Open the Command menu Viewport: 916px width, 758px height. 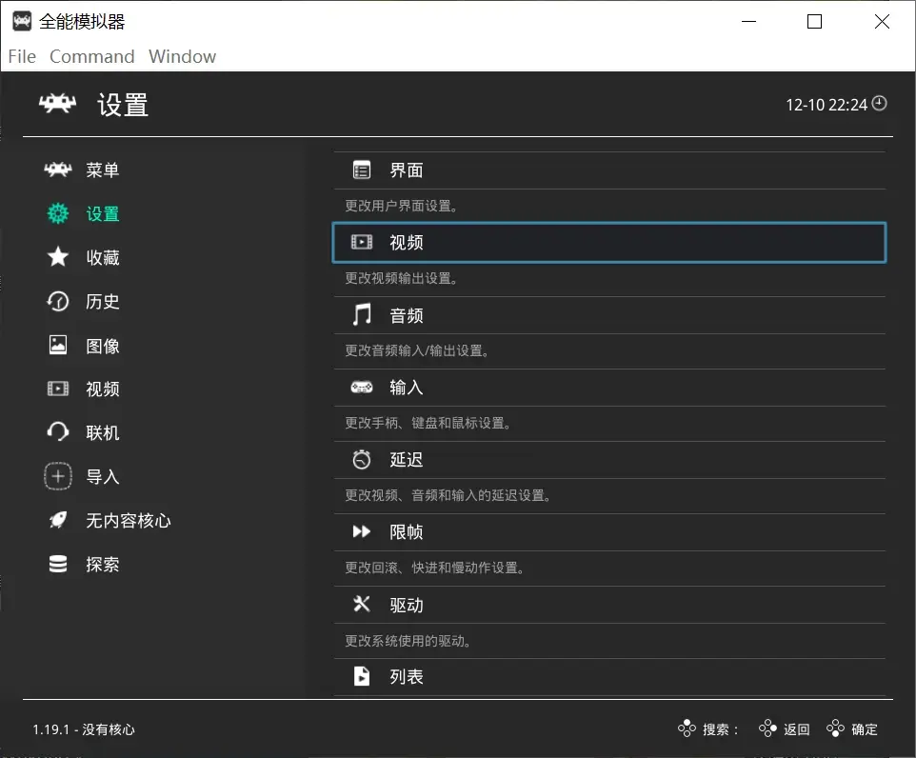[91, 57]
